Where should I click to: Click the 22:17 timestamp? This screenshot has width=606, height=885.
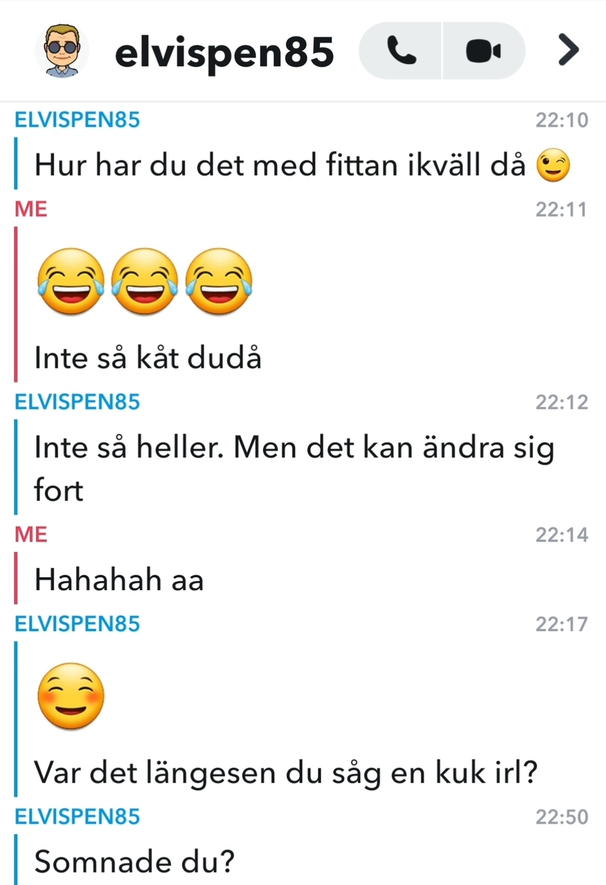[562, 625]
